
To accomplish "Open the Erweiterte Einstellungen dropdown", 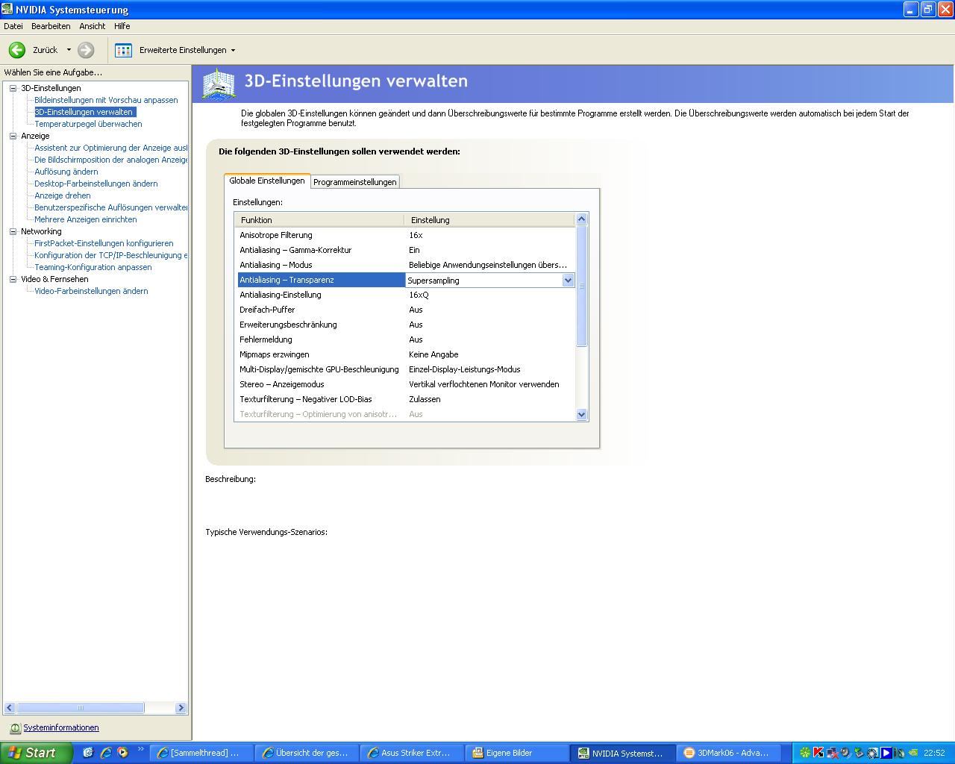I will [233, 51].
